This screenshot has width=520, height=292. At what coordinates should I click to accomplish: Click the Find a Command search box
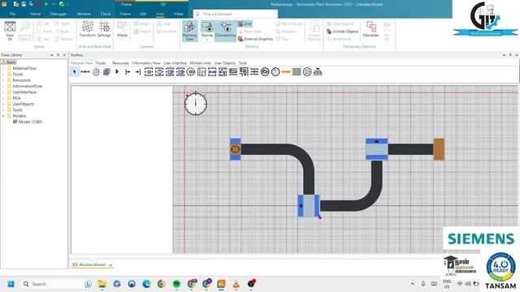[236, 14]
